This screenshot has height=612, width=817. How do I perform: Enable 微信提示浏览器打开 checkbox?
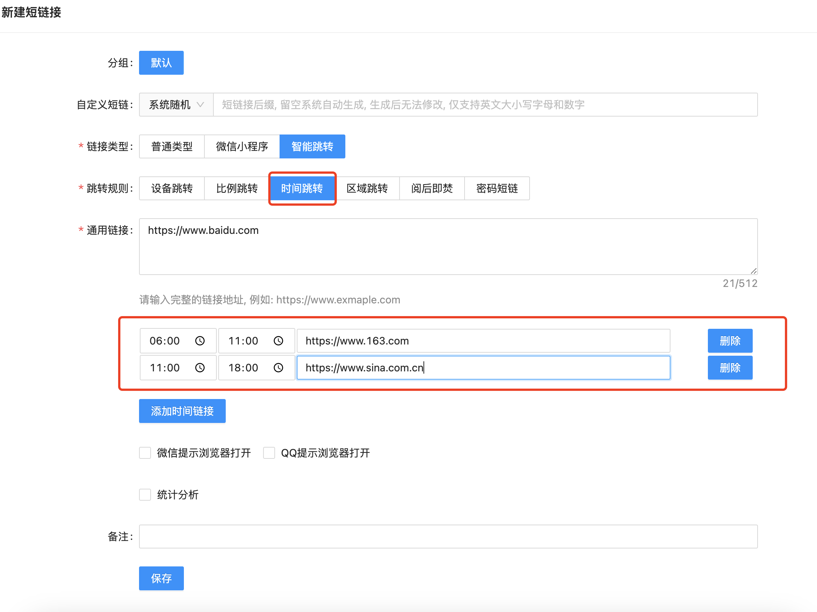coord(145,453)
